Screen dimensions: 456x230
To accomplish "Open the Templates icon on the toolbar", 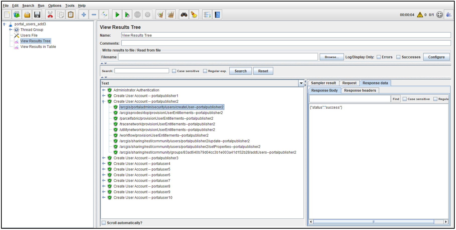I will click(x=17, y=14).
